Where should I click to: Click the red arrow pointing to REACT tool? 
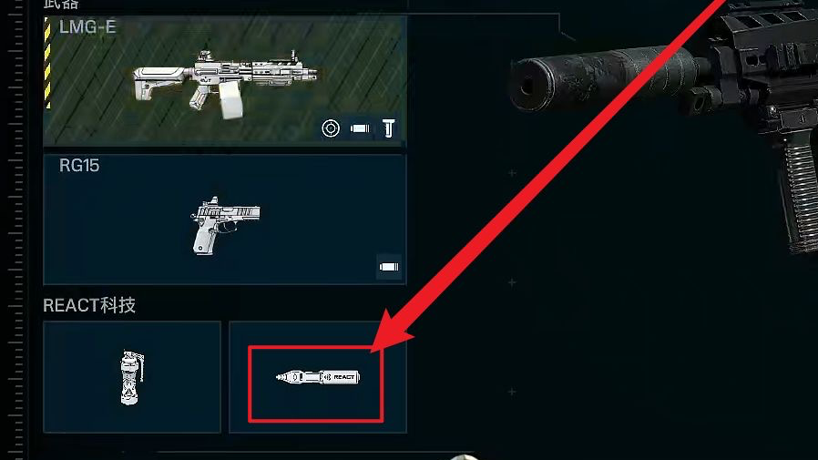[547, 178]
